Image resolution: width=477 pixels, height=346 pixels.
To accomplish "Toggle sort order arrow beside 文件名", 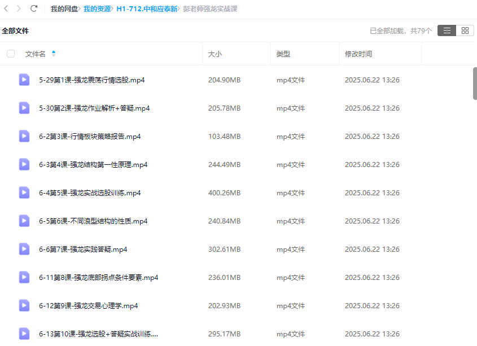I will point(54,54).
